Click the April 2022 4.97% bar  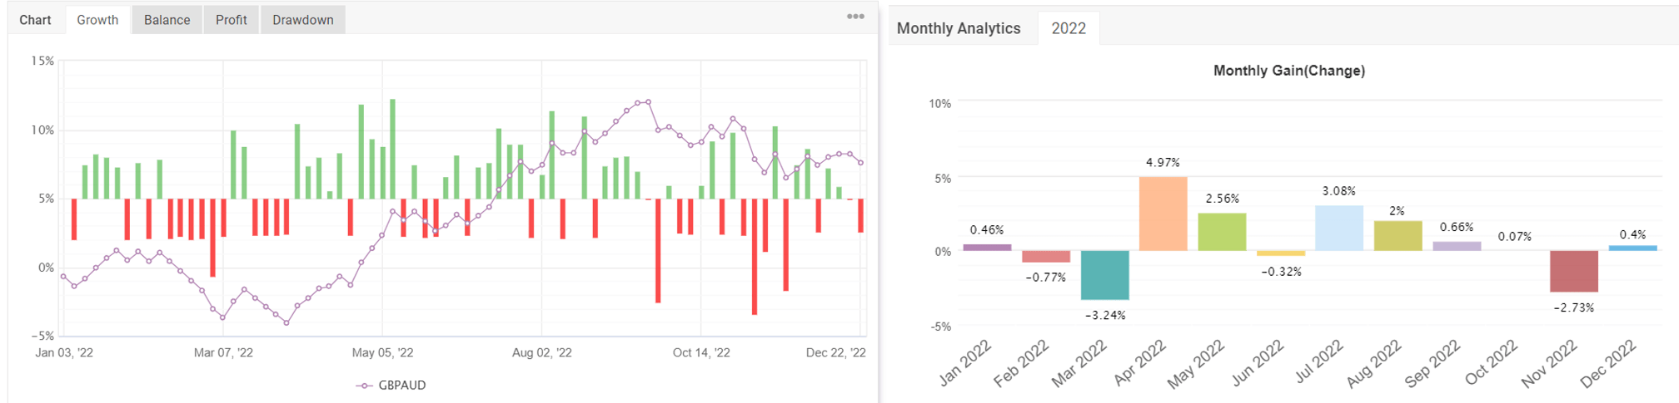point(1163,214)
